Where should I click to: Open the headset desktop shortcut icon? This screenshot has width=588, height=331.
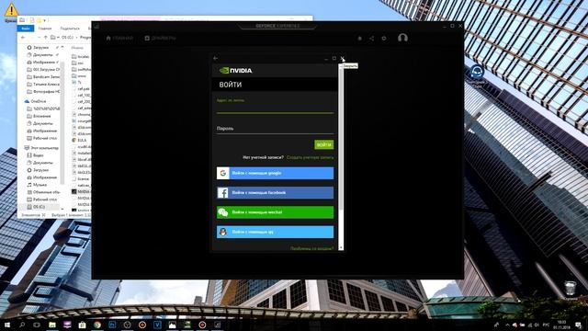coord(477,72)
